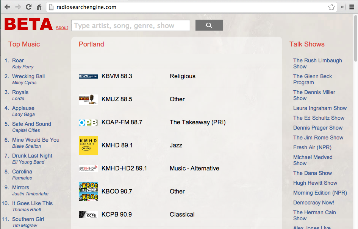Click the Music - Alternative genre label

(194, 168)
